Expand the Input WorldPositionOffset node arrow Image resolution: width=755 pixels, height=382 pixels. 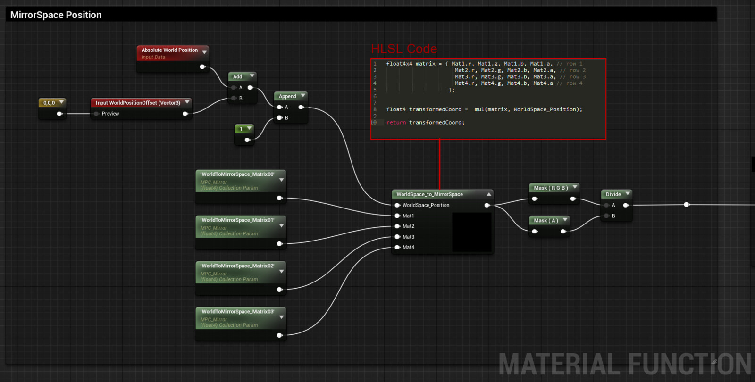tap(187, 102)
